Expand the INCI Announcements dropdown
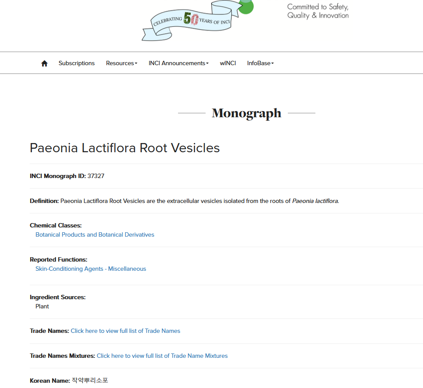Viewport: 423px width, 388px height. [178, 63]
